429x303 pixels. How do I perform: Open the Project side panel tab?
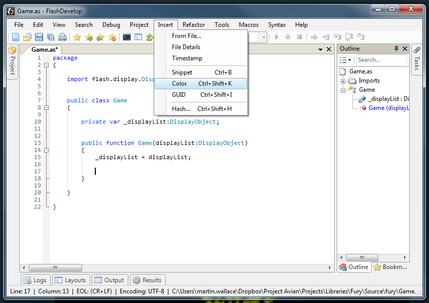click(x=12, y=61)
